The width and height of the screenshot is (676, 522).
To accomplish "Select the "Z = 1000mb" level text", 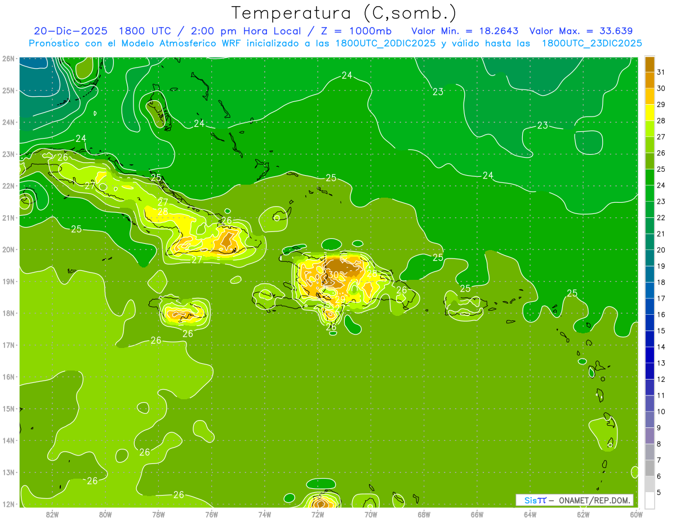I will [357, 31].
